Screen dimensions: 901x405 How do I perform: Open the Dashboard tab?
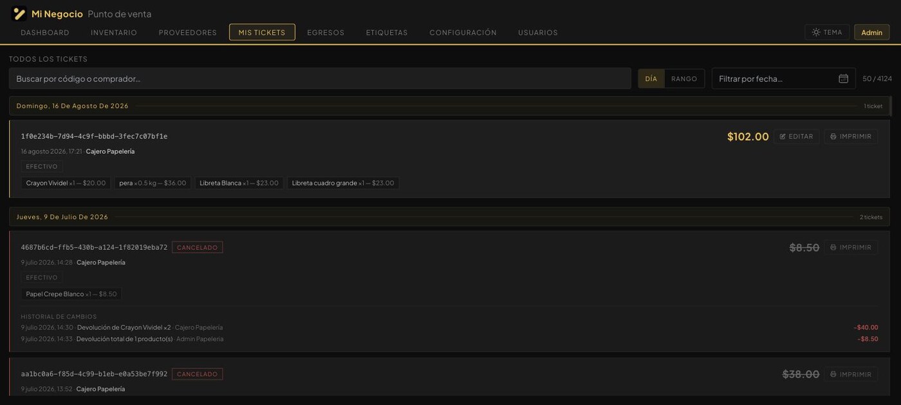(45, 32)
